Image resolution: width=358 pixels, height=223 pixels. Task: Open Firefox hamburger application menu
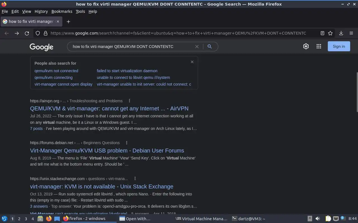coord(351,33)
